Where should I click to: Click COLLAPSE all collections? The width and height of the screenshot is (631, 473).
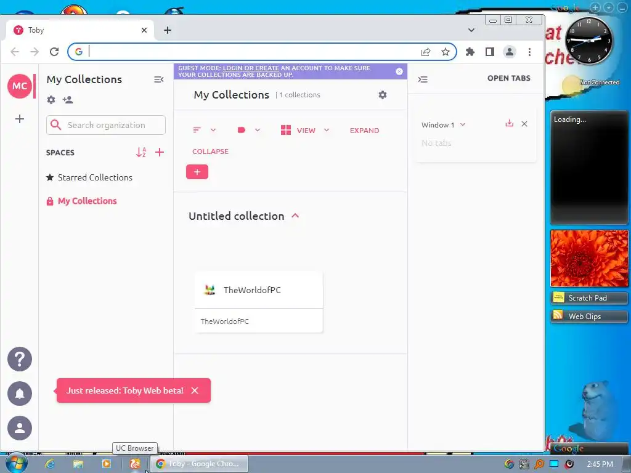210,152
